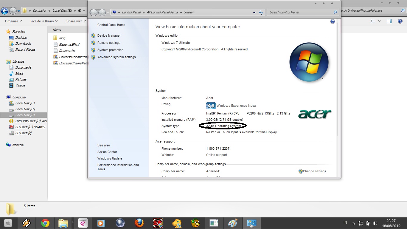Viewport: 407px width, 229px height.
Task: Show hidden icons using the tray chevron
Action: [x=353, y=223]
